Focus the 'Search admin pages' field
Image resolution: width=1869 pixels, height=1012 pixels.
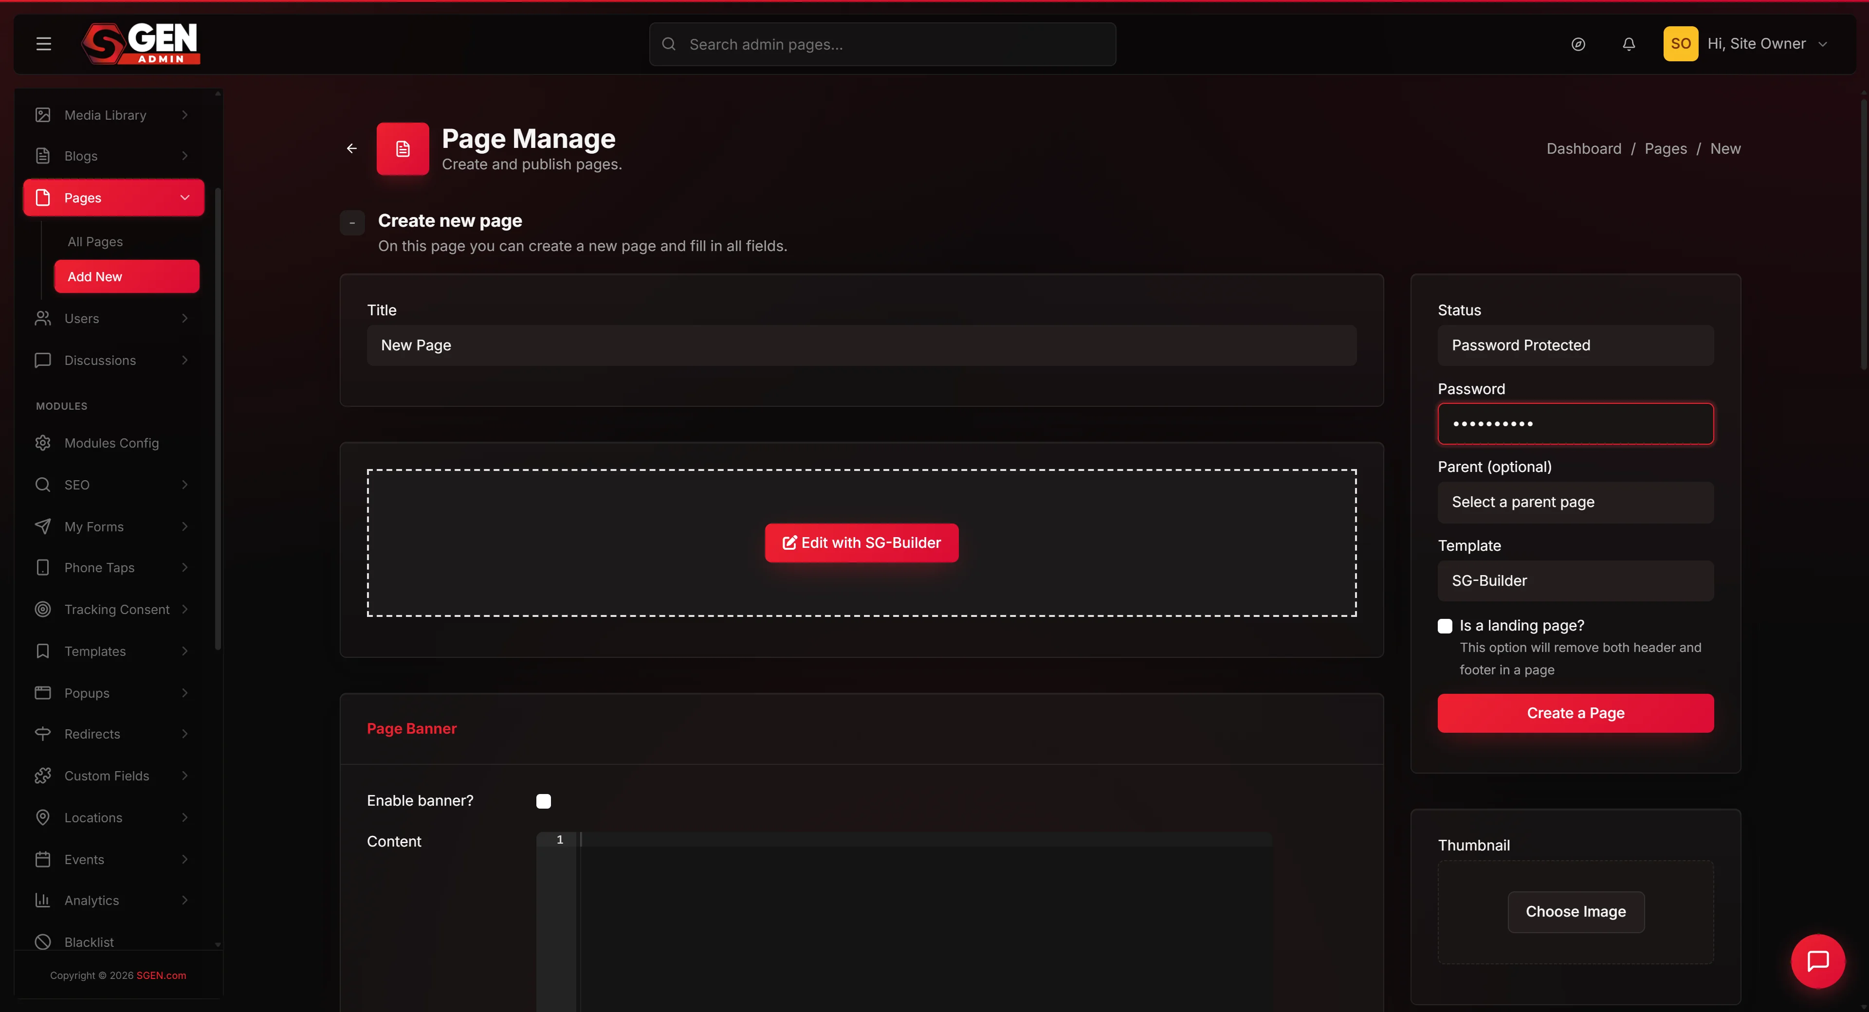tap(882, 44)
